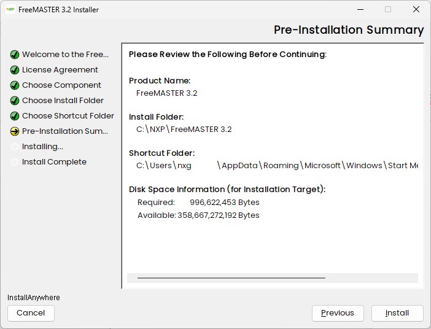Viewport: 431px width, 329px height.
Task: Select the 'Installing...' step label
Action: click(x=42, y=147)
